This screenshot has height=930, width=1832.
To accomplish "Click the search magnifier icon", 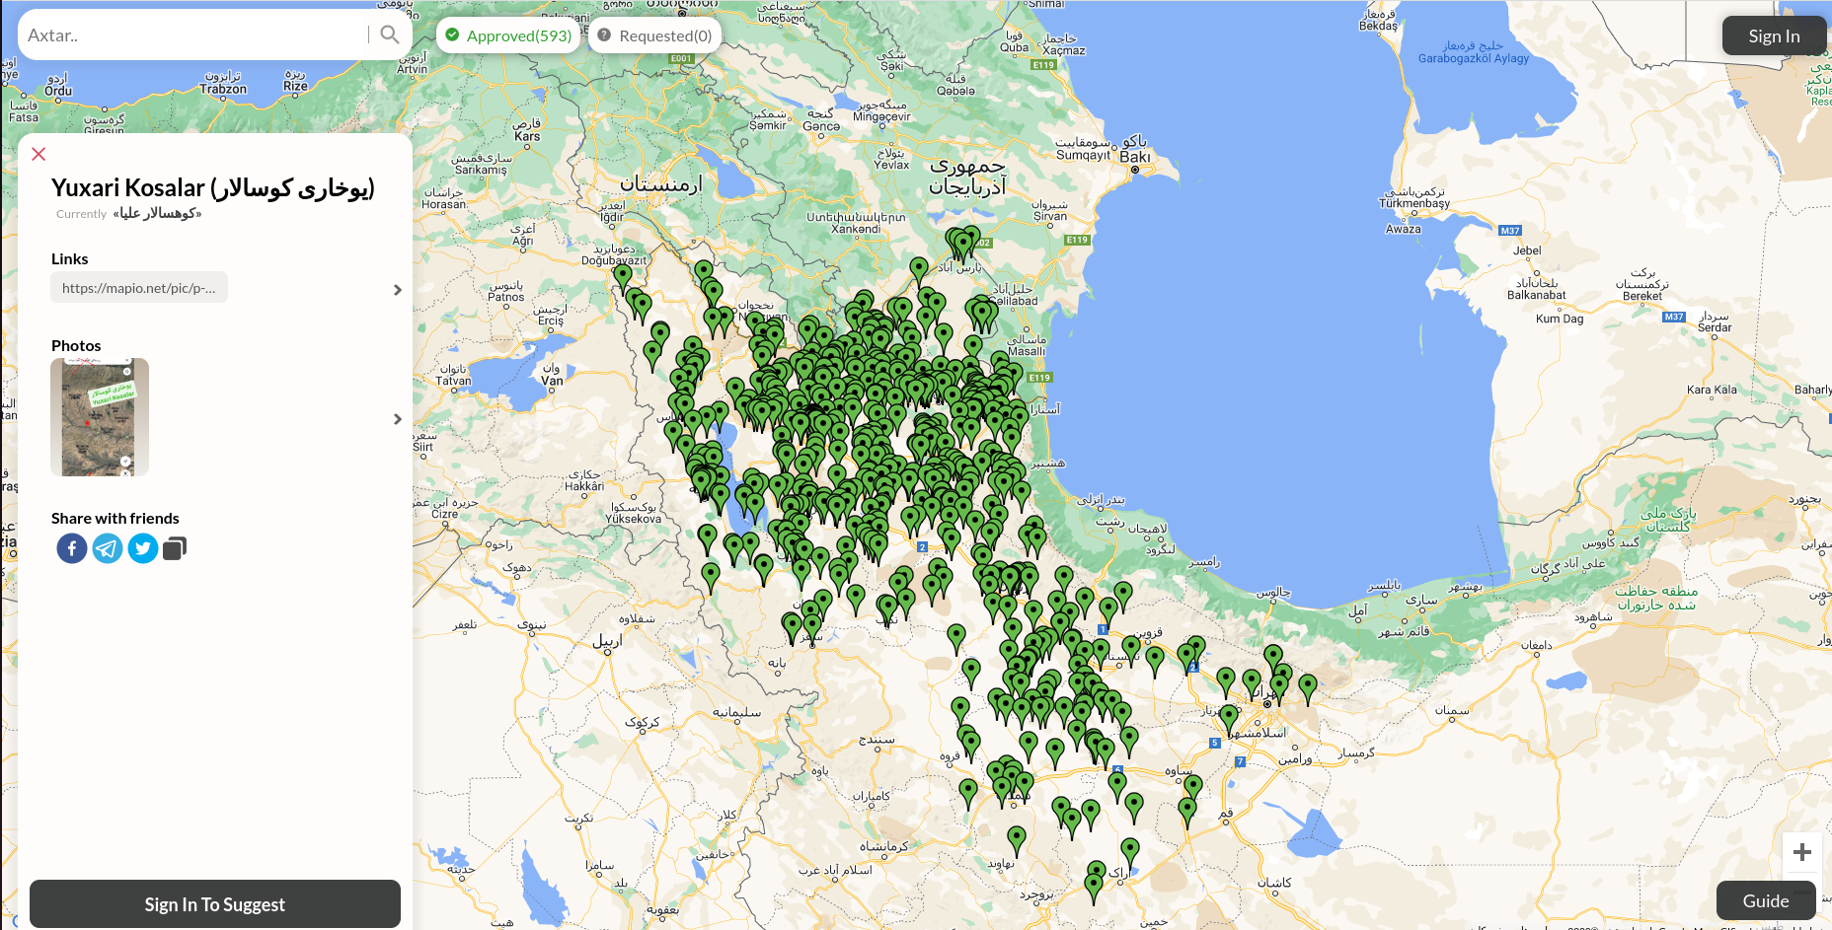I will [390, 36].
